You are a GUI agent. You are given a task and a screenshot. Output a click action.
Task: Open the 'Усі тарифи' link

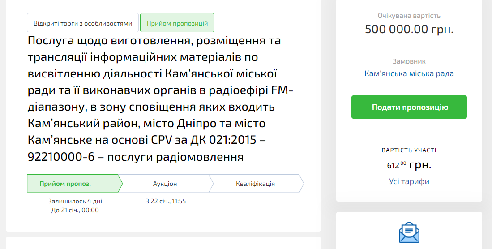409,181
